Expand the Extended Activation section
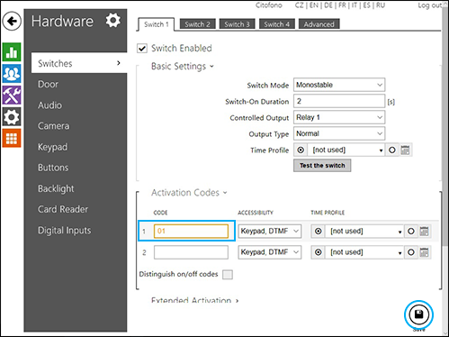Screen dimensions: 449x337 click(x=195, y=300)
